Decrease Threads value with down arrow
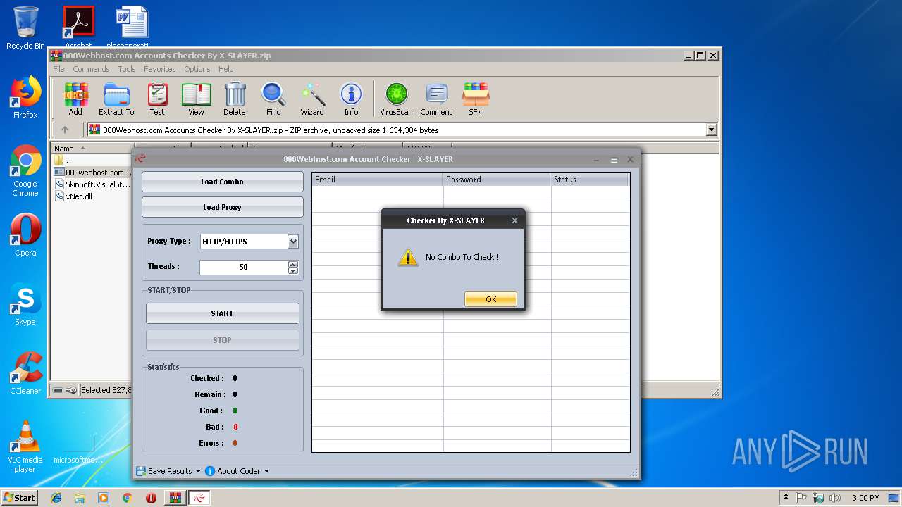The width and height of the screenshot is (902, 507). pyautogui.click(x=293, y=270)
